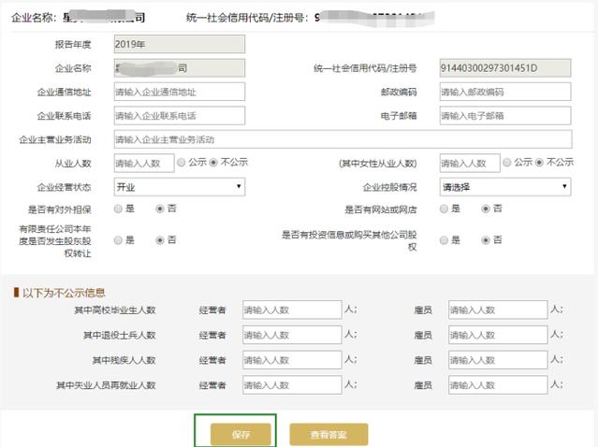
Task: Focus the 邮政编码 input field
Action: 505,92
